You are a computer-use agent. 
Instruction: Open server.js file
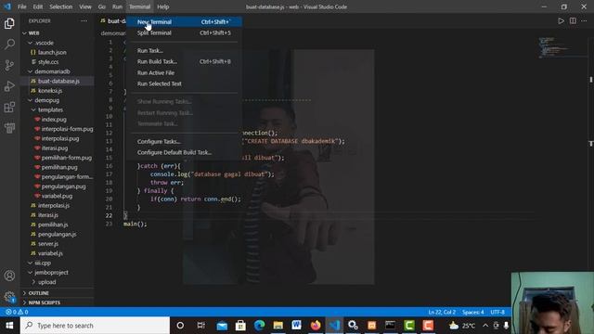click(48, 244)
